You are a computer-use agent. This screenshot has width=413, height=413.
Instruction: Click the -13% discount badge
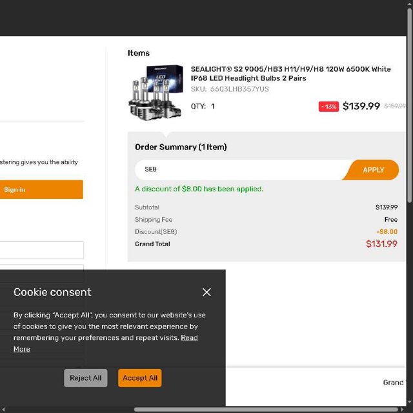[x=328, y=107]
